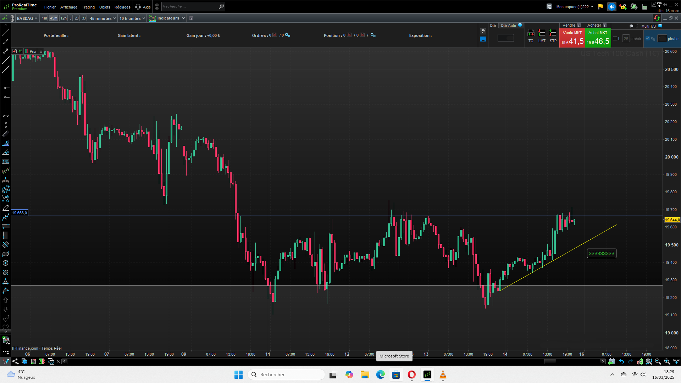Click the TO order type icon

[x=531, y=33]
